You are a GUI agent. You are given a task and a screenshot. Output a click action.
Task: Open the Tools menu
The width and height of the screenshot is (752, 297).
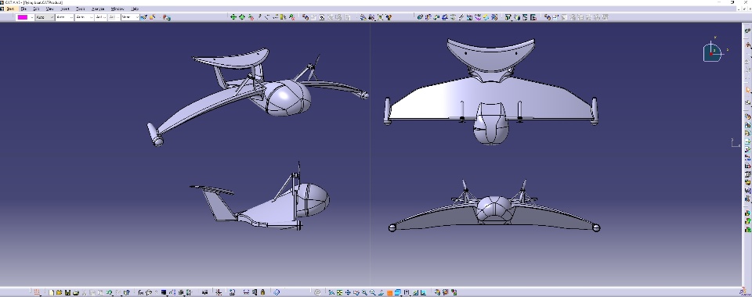(80, 9)
